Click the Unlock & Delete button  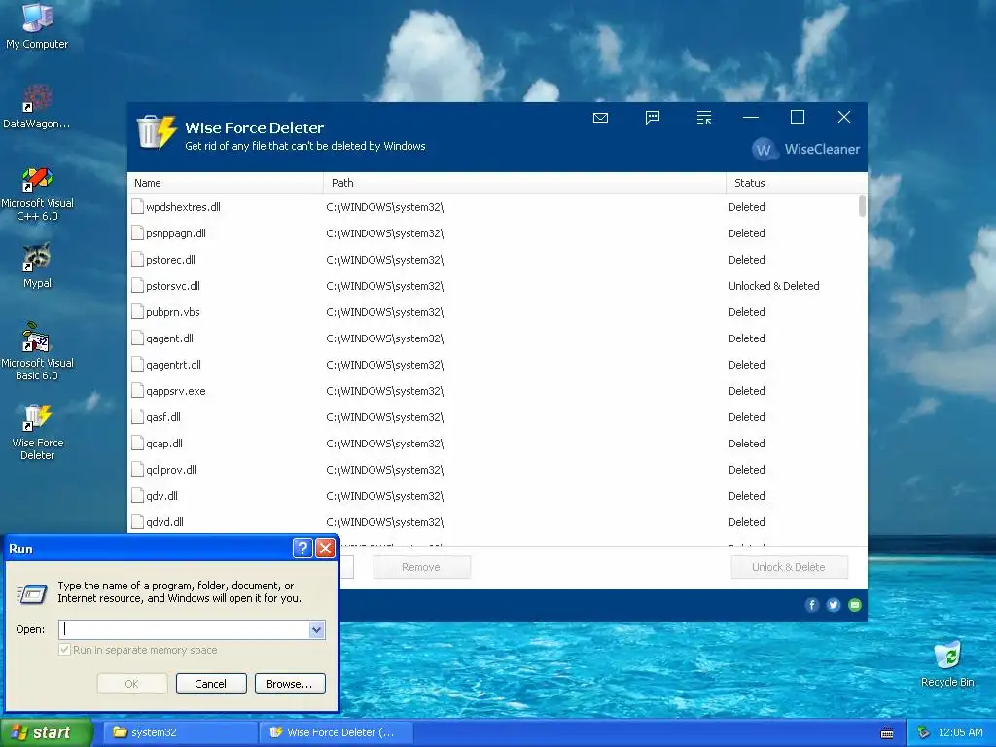(789, 567)
